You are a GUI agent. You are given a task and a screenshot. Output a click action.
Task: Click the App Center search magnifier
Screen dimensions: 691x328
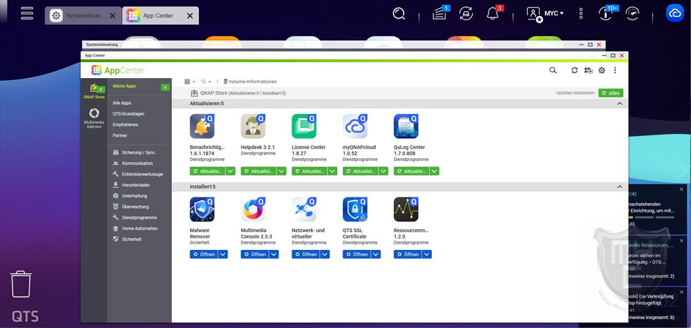[553, 70]
